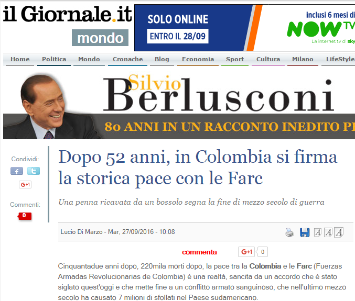The image size is (355, 301).
Task: Click the NOW TV Solo Online advertisement
Action: pos(244,28)
